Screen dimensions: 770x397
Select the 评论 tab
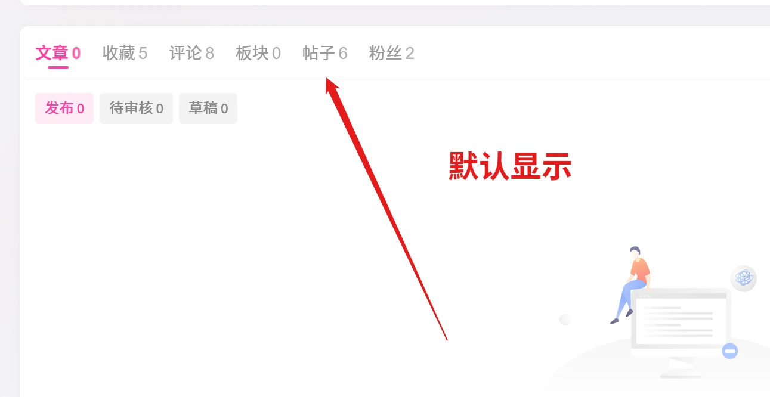pos(191,54)
